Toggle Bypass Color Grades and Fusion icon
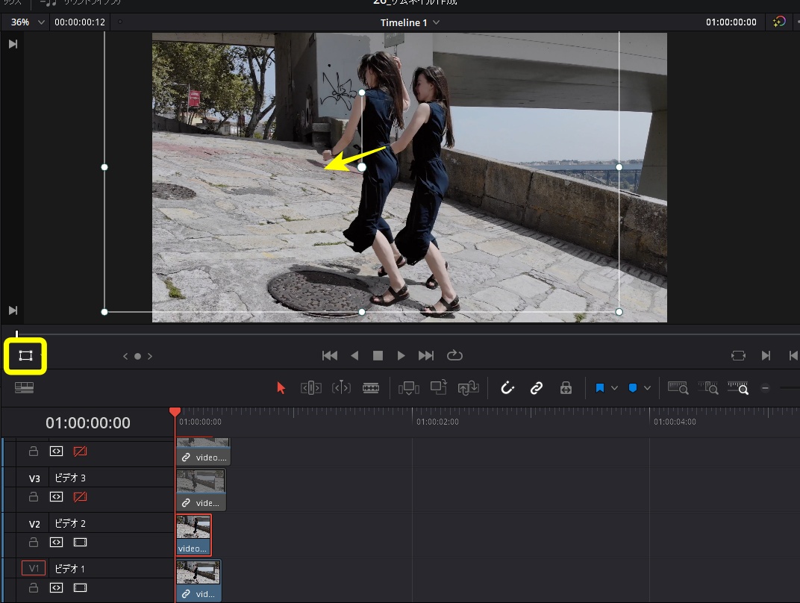The width and height of the screenshot is (800, 603). [778, 22]
